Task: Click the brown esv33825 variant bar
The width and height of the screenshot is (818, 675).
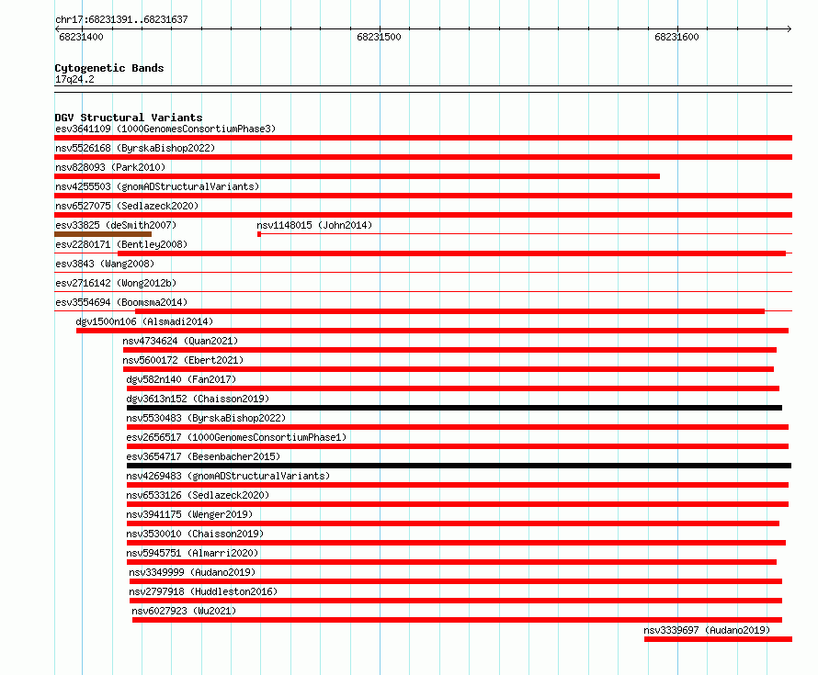Action: click(103, 234)
